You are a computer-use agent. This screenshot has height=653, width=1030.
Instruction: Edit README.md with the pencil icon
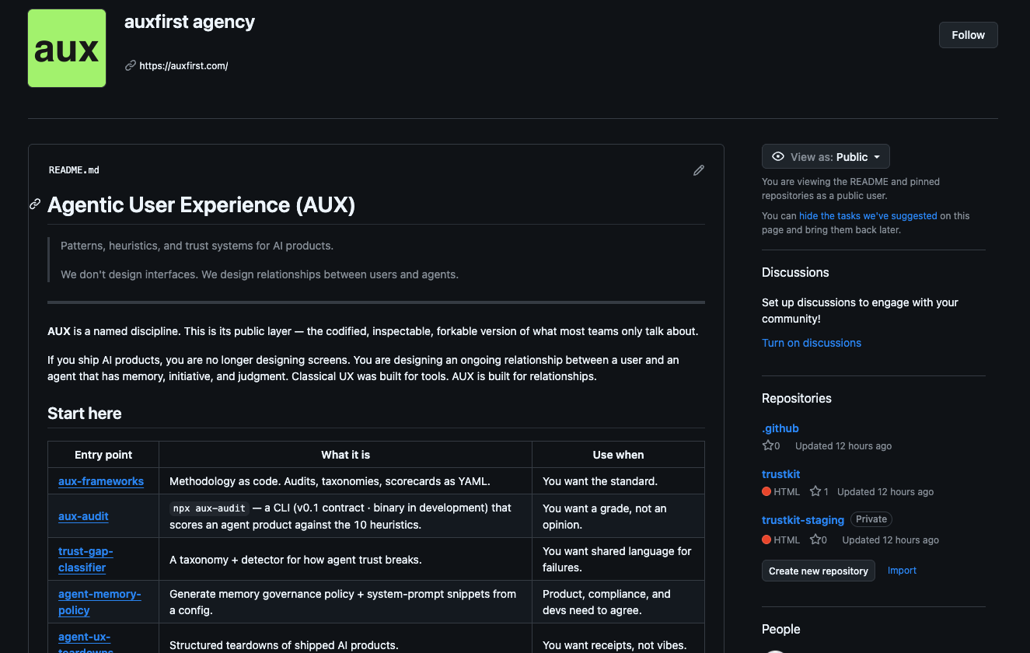pos(699,170)
